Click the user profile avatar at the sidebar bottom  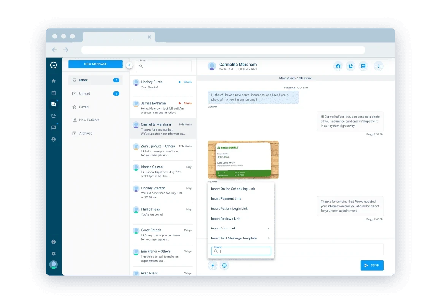tap(54, 265)
